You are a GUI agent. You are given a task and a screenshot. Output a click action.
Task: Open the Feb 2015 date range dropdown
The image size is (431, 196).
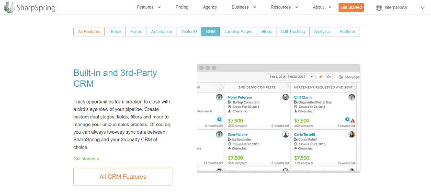click(x=291, y=77)
